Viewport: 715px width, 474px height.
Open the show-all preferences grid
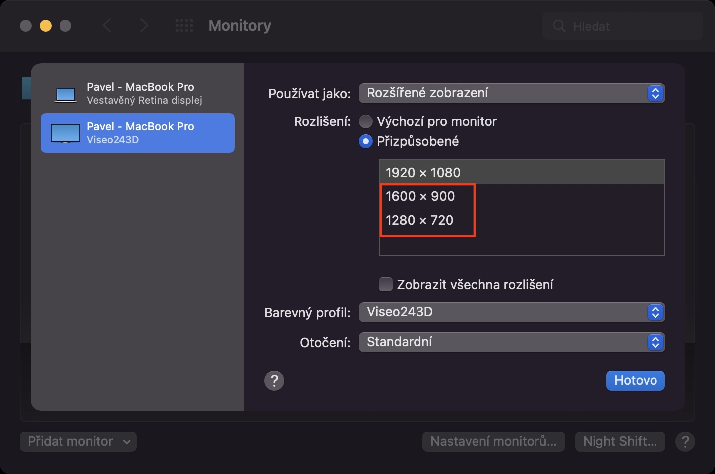184,26
